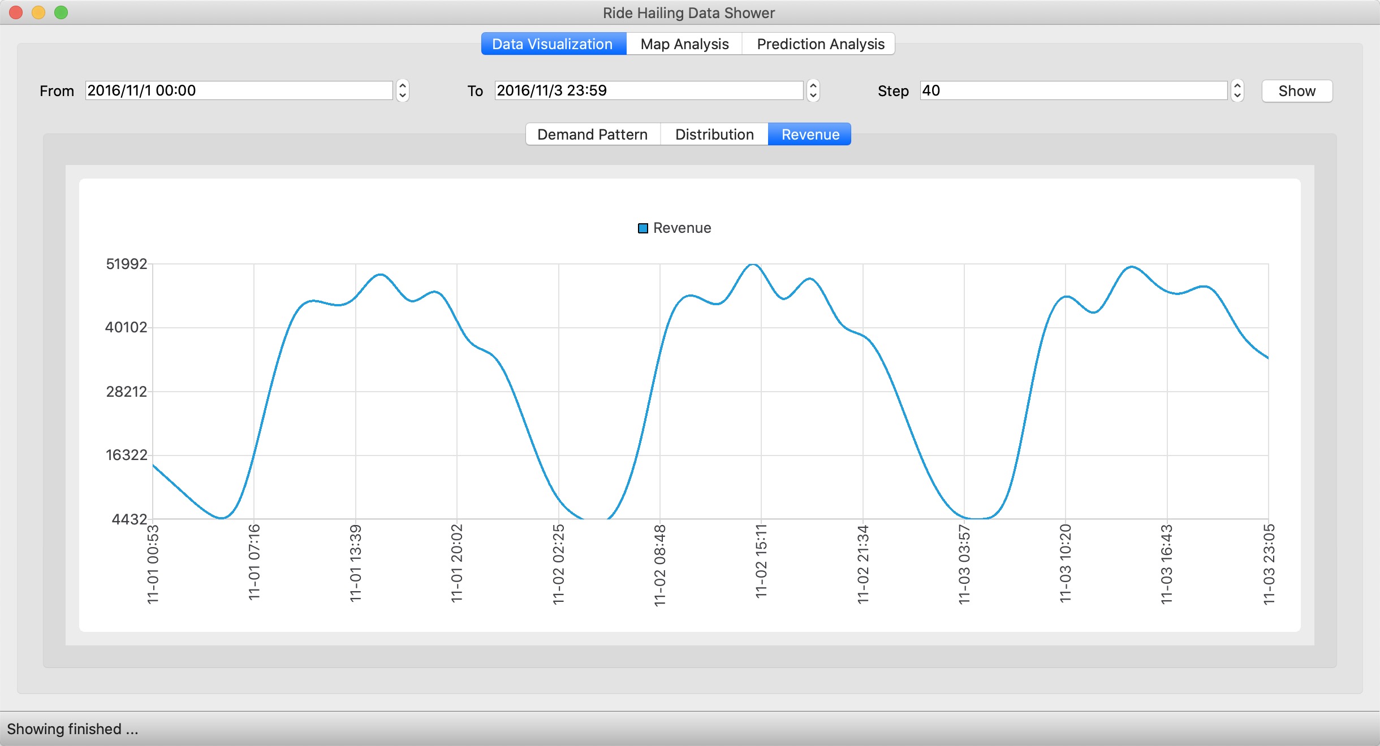Viewport: 1380px width, 746px height.
Task: Show the Demand Pattern chart tab
Action: point(592,135)
